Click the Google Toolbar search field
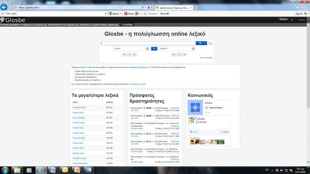310x174 pixels. pyautogui.click(x=61, y=14)
